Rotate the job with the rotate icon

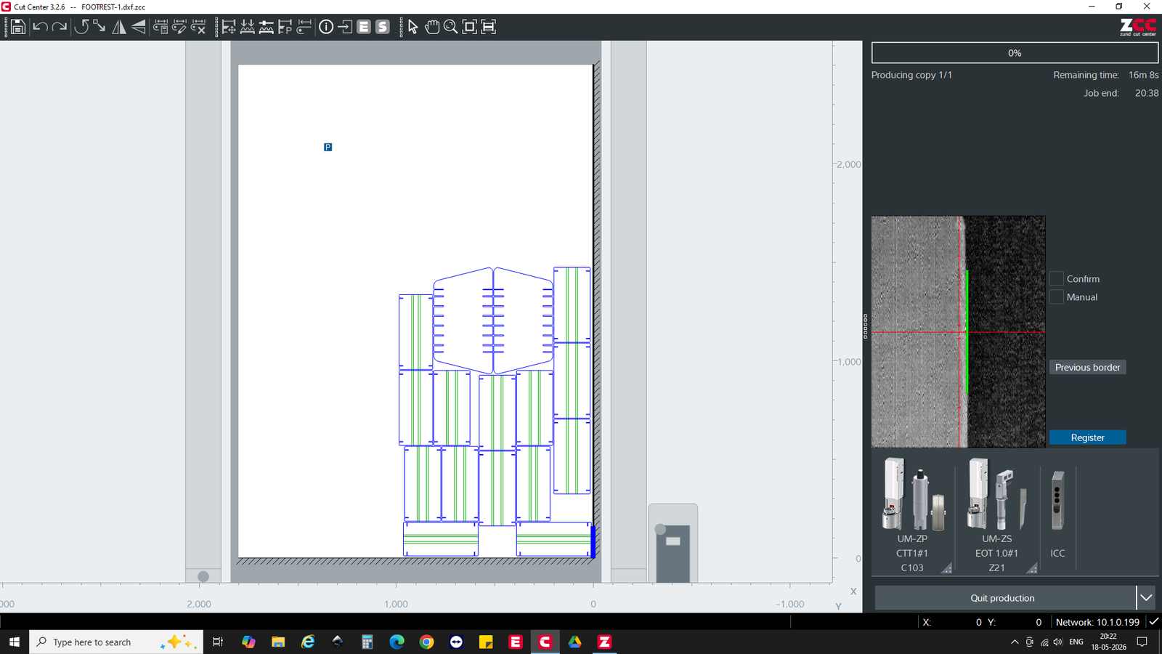[81, 27]
